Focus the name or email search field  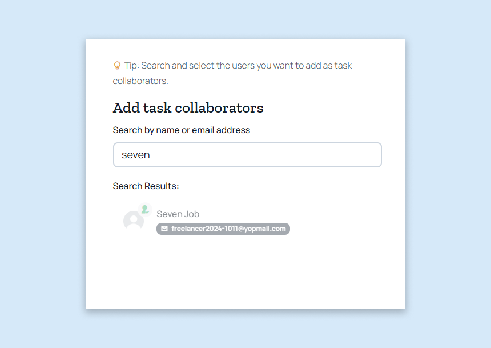[x=247, y=155]
